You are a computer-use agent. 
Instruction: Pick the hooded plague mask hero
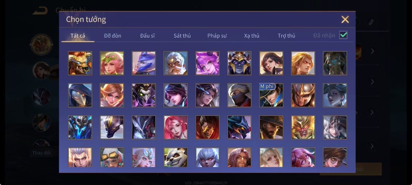click(x=80, y=95)
